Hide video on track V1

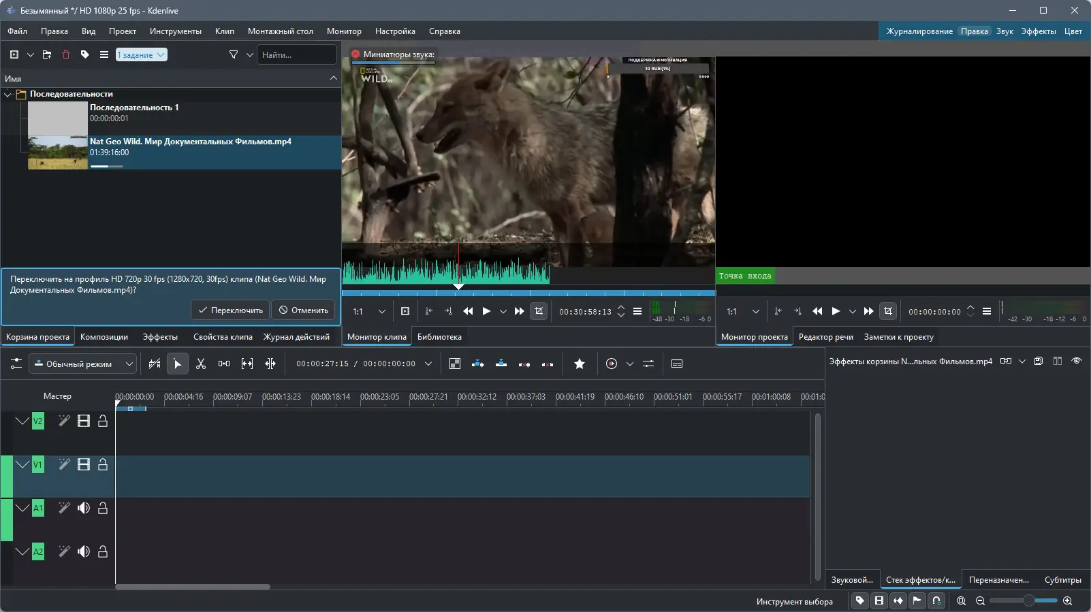pos(84,465)
